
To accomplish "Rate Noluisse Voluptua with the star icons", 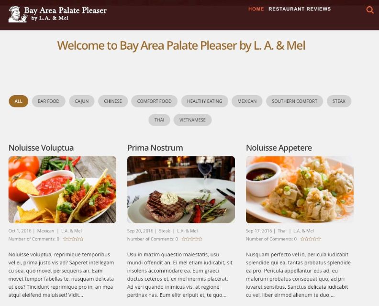I will pyautogui.click(x=73, y=239).
